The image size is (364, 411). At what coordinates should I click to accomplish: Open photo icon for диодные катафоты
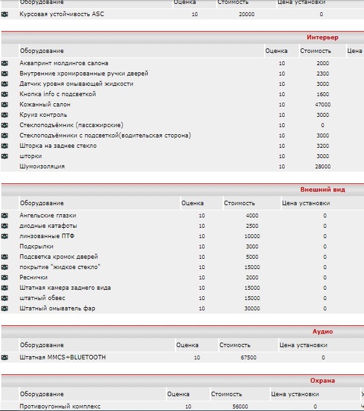pyautogui.click(x=5, y=226)
